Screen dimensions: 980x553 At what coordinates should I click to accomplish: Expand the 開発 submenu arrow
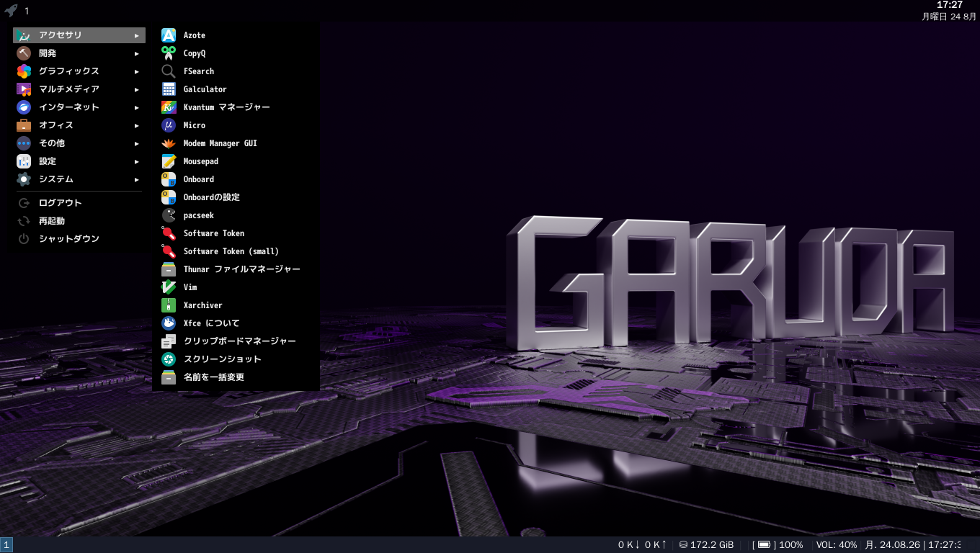137,53
